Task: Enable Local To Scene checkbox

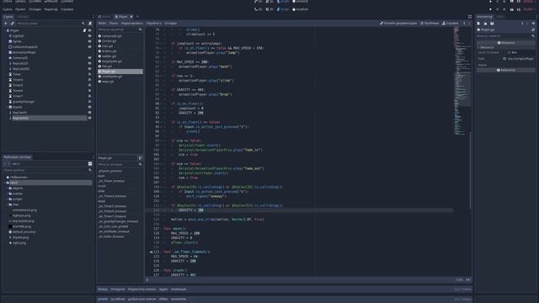Action: pos(509,52)
